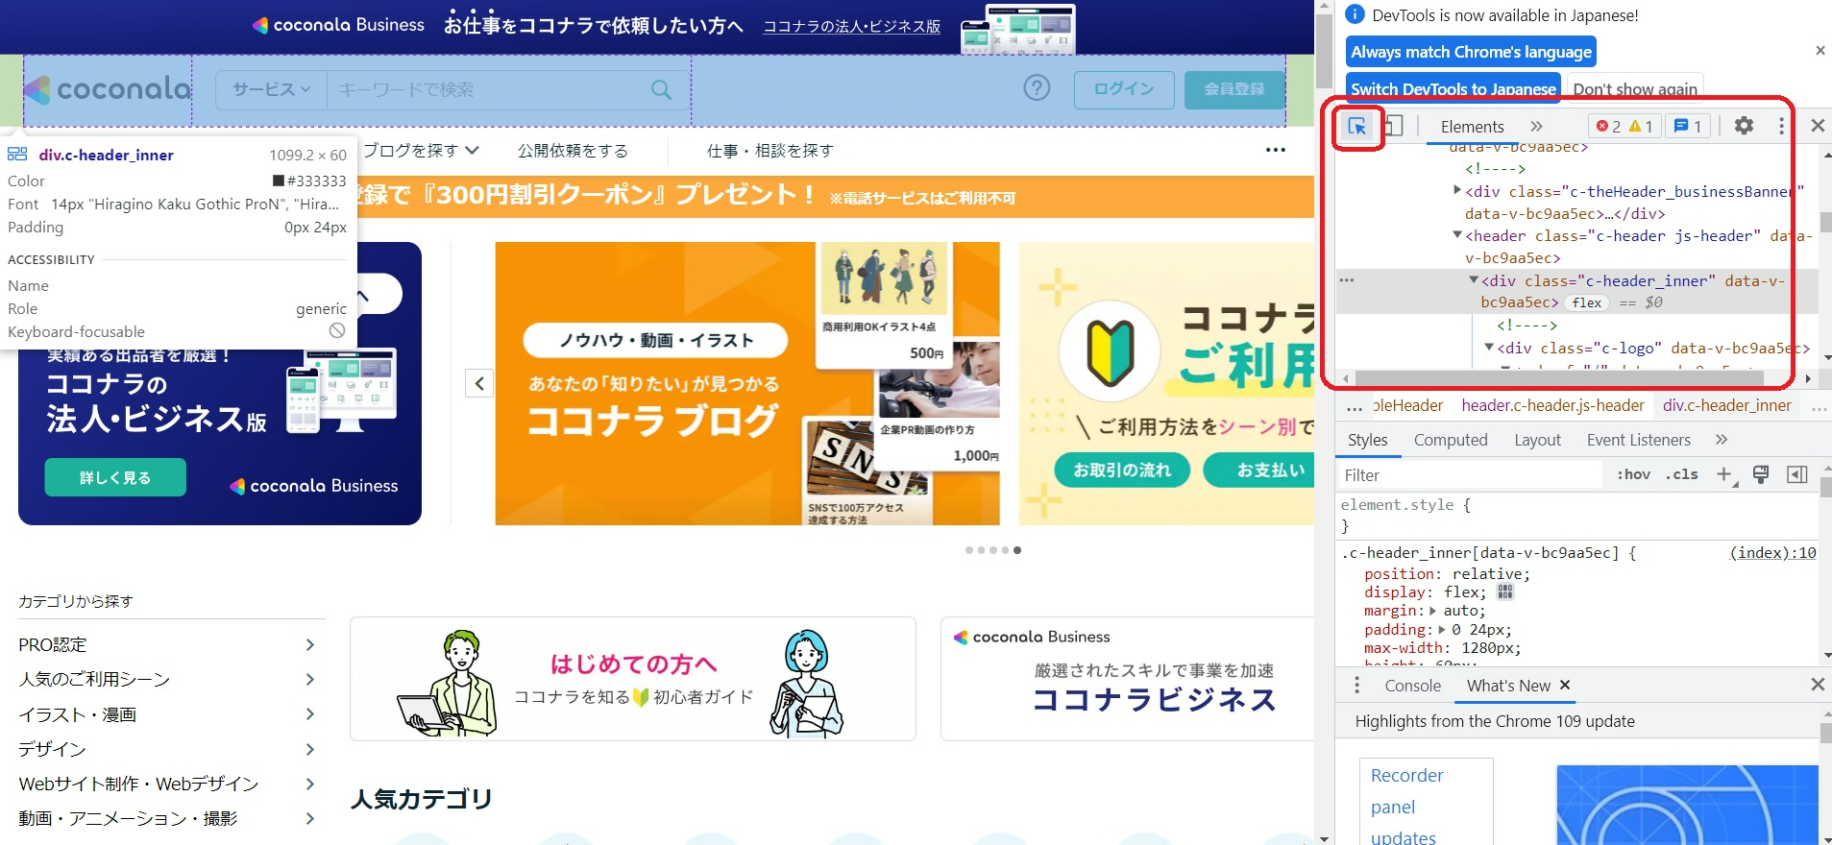Viewport: 1832px width, 845px height.
Task: Switch to the Computed tab
Action: click(x=1451, y=440)
